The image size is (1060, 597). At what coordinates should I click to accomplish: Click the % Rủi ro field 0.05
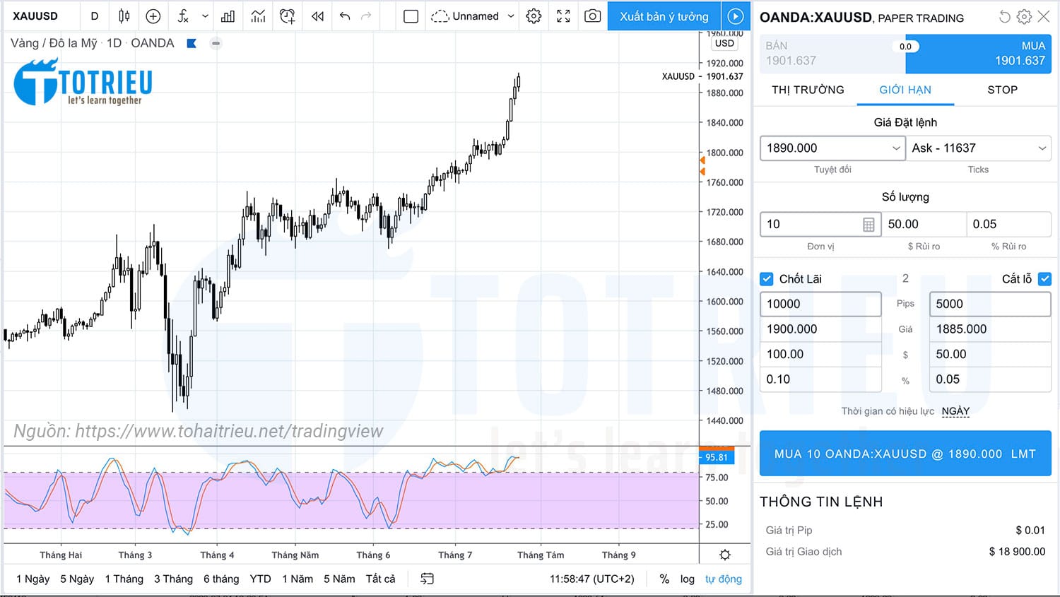pyautogui.click(x=1008, y=224)
